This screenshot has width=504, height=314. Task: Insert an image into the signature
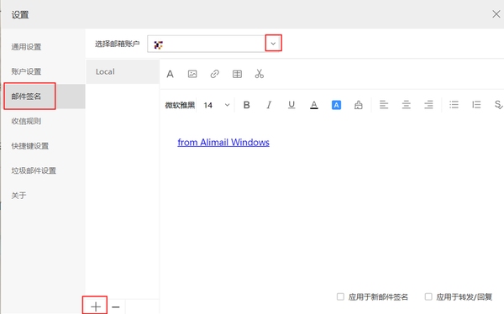[x=192, y=74]
